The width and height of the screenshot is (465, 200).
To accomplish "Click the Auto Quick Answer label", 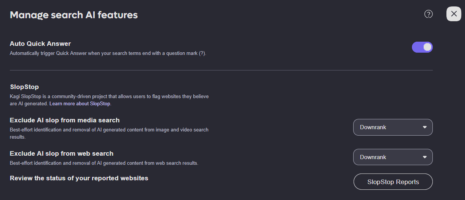I will [x=40, y=44].
